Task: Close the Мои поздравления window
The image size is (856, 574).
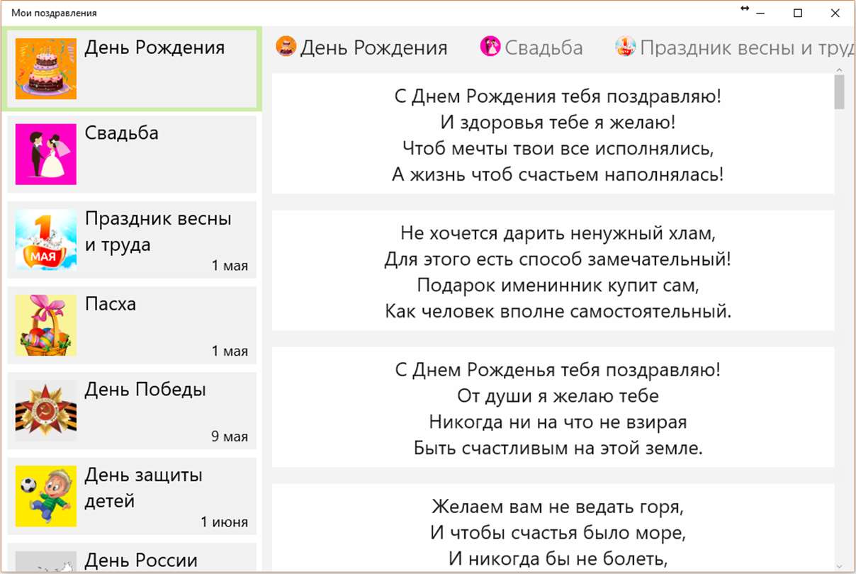Action: (x=835, y=13)
